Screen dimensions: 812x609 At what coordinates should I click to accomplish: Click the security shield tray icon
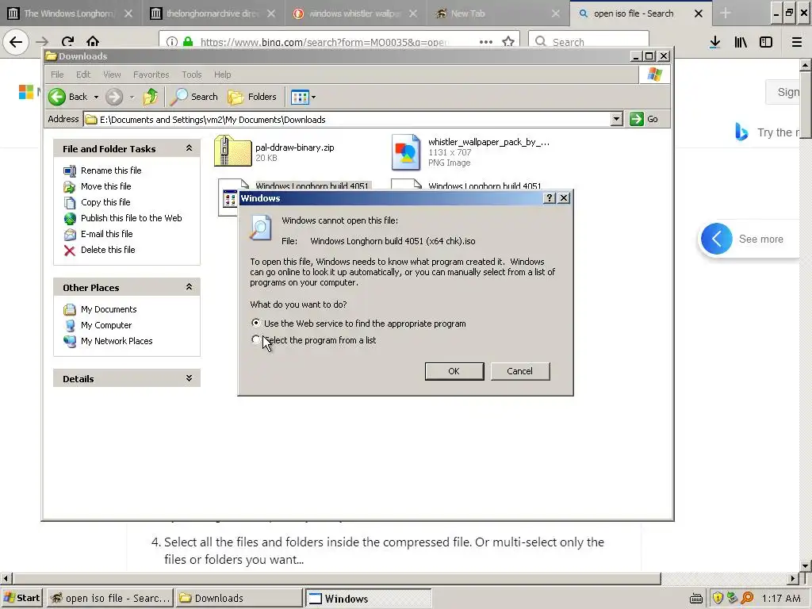click(x=718, y=598)
